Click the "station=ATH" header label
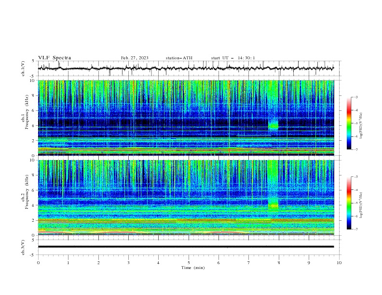382x295 pixels. (x=179, y=58)
